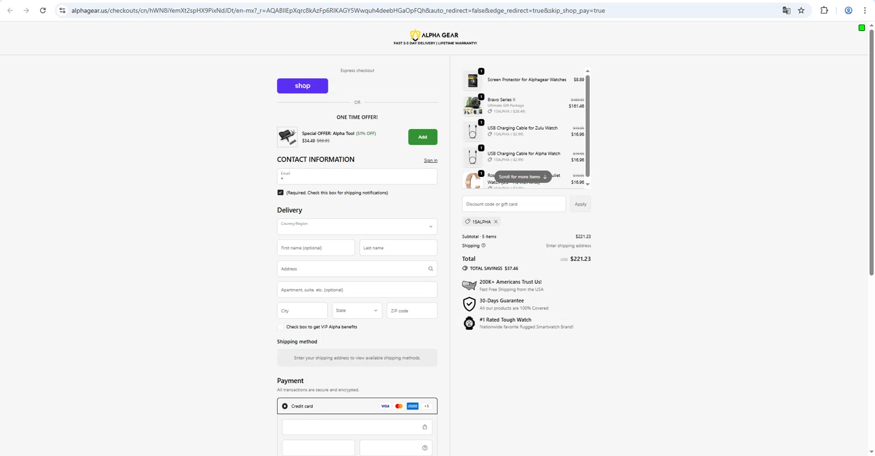Open the State dropdown
This screenshot has height=456, width=875.
tap(357, 311)
